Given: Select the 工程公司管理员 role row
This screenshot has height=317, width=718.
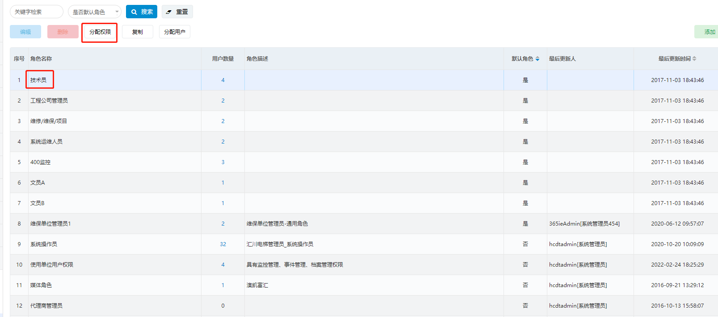Looking at the screenshot, I should tap(364, 101).
